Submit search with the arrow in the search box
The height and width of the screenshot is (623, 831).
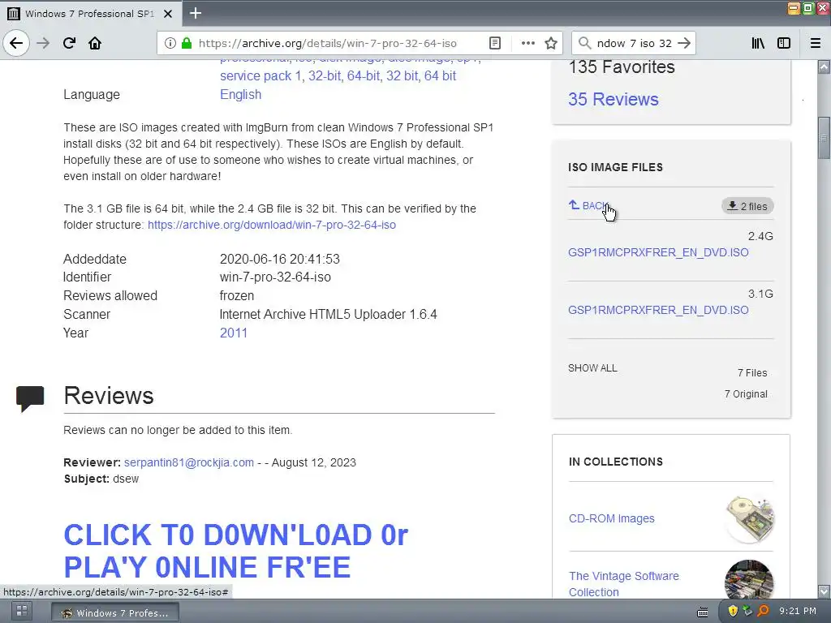tap(684, 43)
